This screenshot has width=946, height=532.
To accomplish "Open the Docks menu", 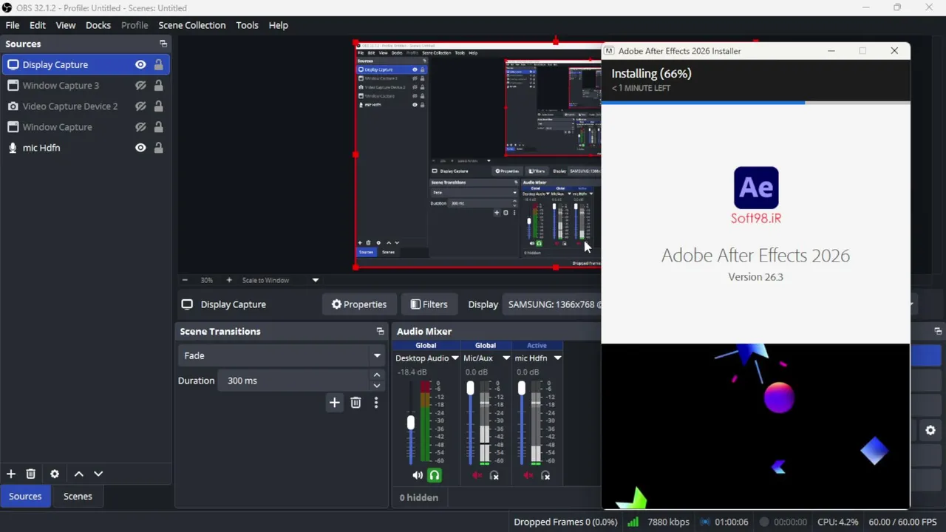I will click(98, 25).
